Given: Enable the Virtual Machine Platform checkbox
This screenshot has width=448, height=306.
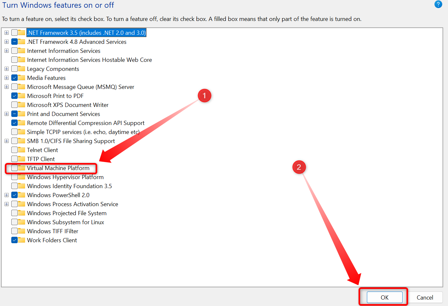Looking at the screenshot, I should pos(14,168).
